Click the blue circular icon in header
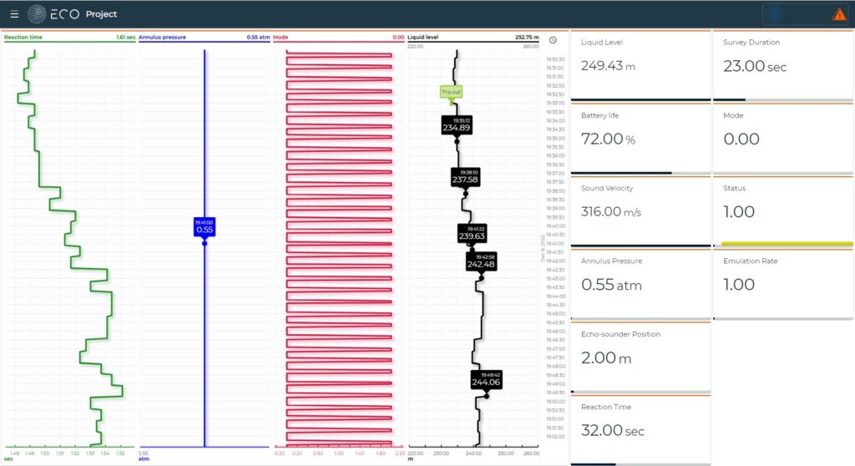855x466 pixels. pyautogui.click(x=776, y=14)
